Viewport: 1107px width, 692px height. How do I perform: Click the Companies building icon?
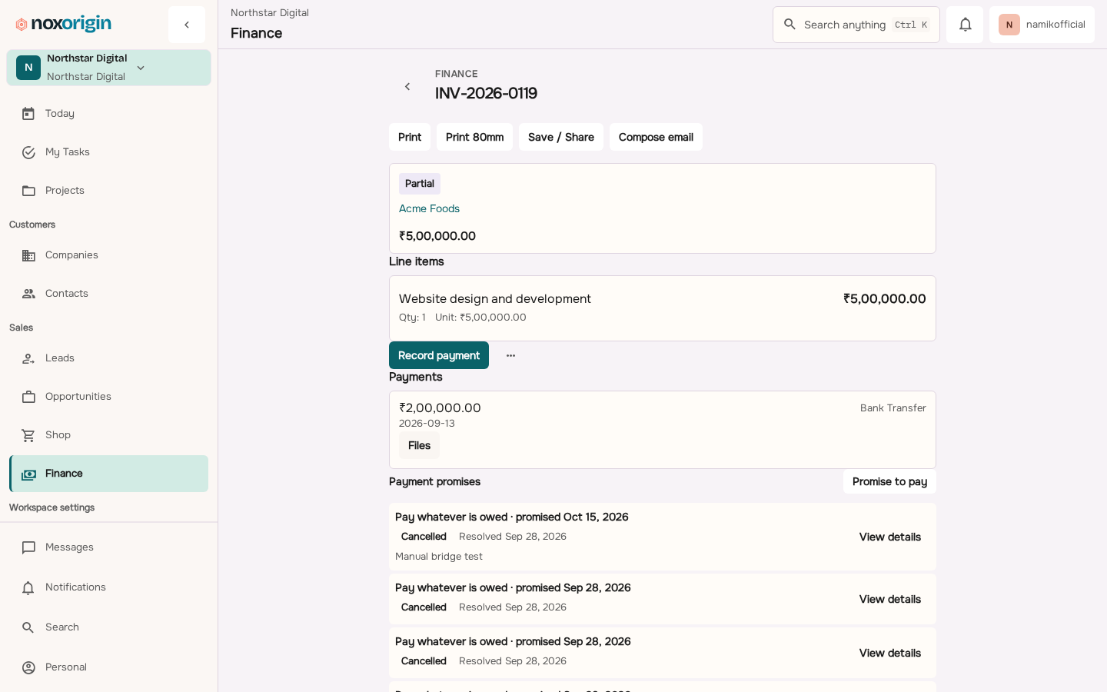coord(28,255)
